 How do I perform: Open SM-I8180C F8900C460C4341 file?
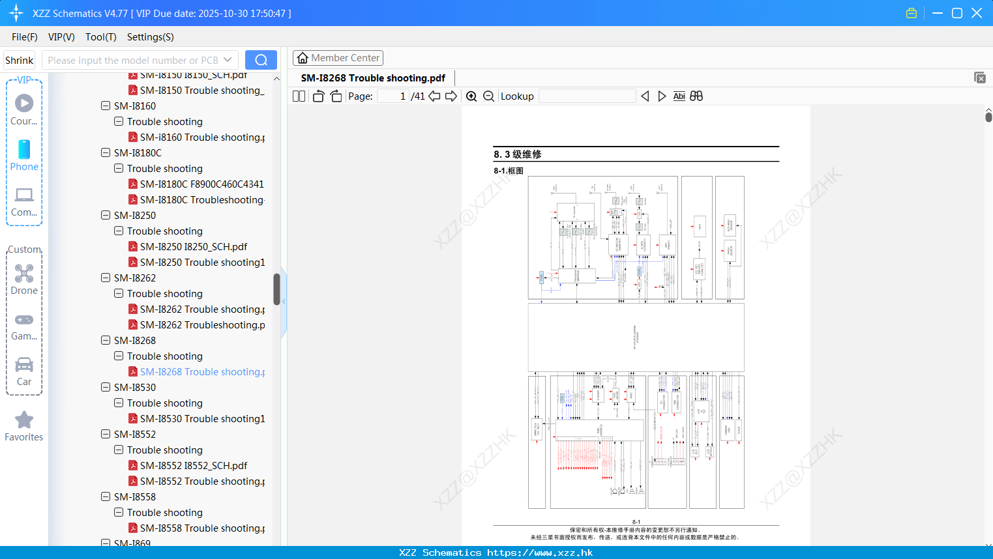click(x=196, y=184)
